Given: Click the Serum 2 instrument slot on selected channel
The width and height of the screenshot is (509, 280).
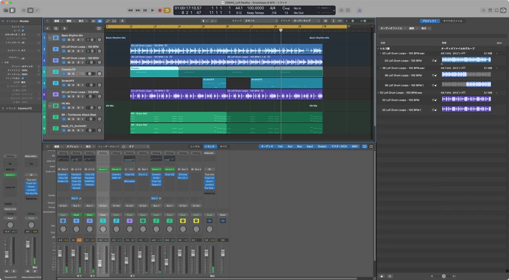Looking at the screenshot, I should 103,170.
